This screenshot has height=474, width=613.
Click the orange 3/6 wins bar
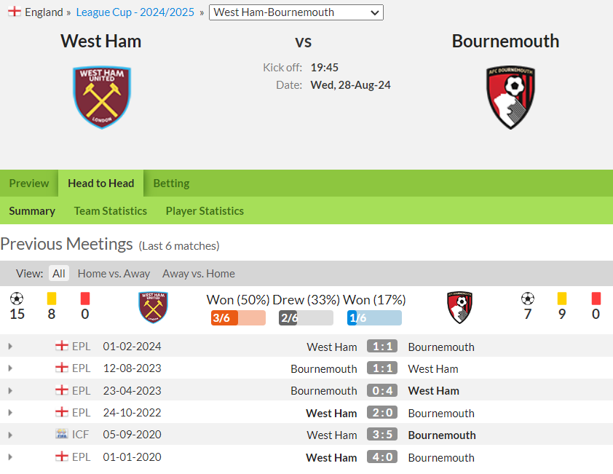tap(238, 318)
